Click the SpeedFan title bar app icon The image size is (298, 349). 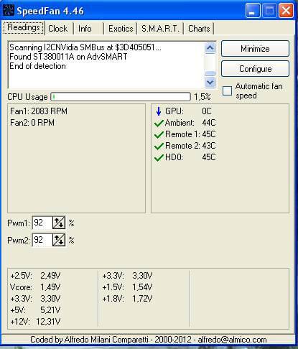[9, 11]
